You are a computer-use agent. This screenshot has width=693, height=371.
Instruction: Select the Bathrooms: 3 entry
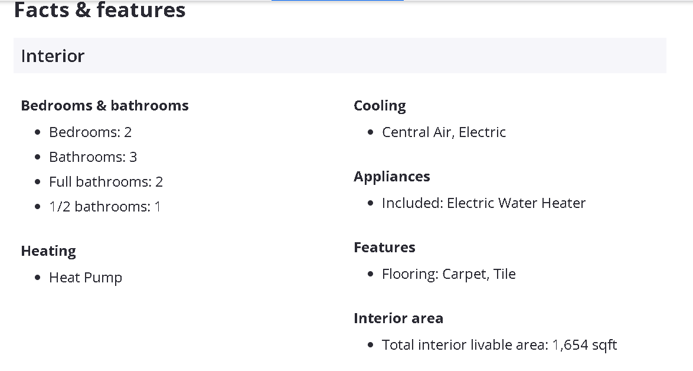[x=93, y=157]
